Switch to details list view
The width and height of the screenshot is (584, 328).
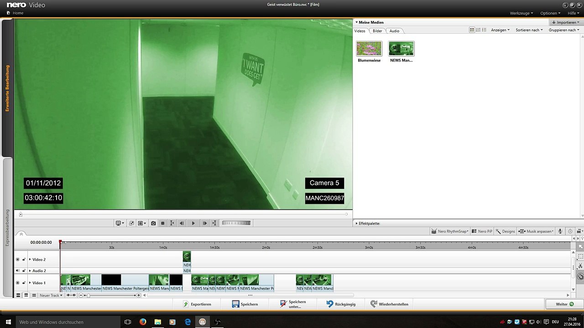[484, 30]
